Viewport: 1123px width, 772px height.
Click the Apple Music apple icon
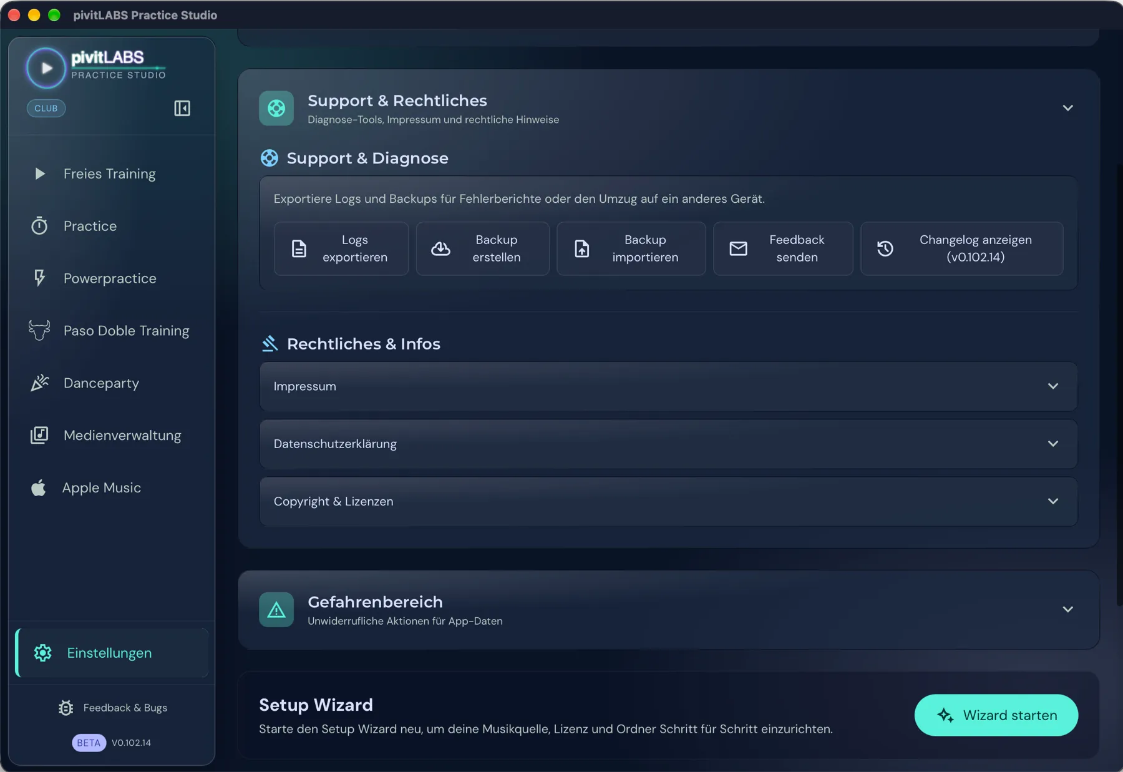[39, 487]
